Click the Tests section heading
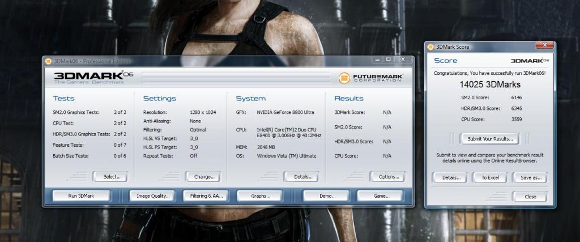Image resolution: width=580 pixels, height=242 pixels. (63, 99)
